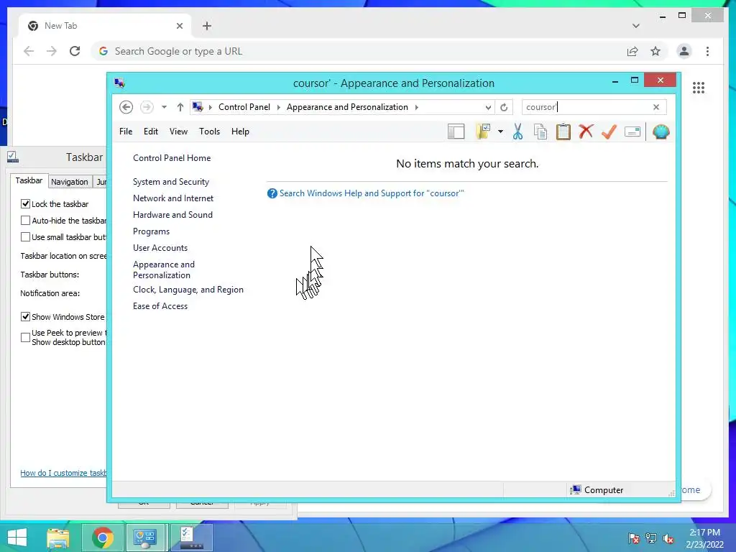Open the folder options toolbar icon
The height and width of the screenshot is (552, 736).
pos(483,132)
